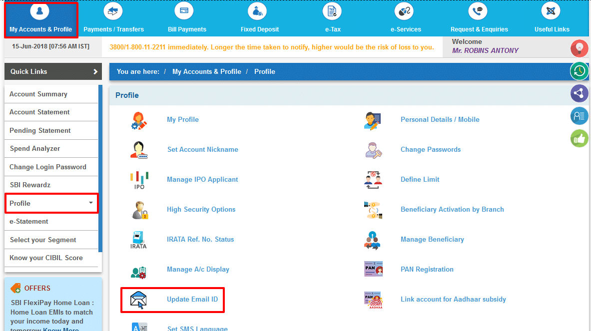The height and width of the screenshot is (331, 591).
Task: Click the blue profile list side icon
Action: coord(580,116)
